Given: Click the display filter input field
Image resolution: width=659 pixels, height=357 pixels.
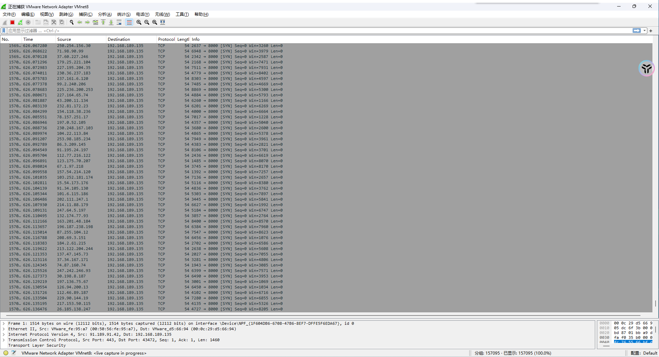Looking at the screenshot, I should click(309, 31).
